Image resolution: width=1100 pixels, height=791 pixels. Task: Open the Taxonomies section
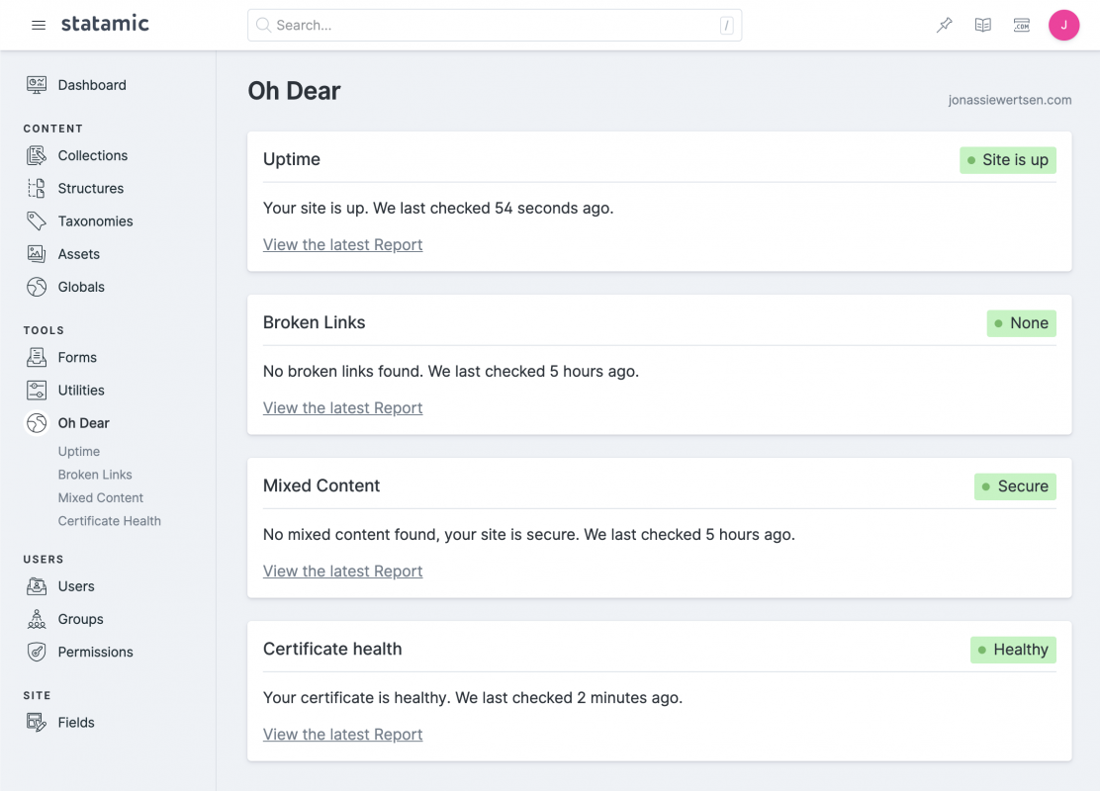click(x=93, y=220)
